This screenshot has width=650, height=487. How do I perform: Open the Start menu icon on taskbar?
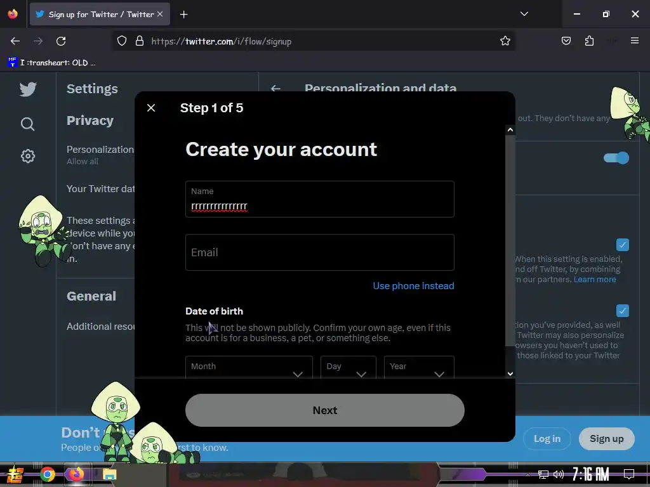(x=15, y=474)
